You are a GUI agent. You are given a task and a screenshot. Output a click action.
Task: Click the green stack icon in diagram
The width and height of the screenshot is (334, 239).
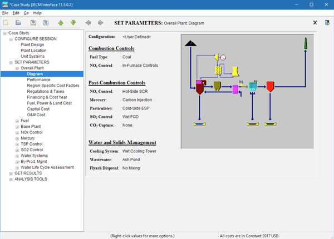click(306, 44)
